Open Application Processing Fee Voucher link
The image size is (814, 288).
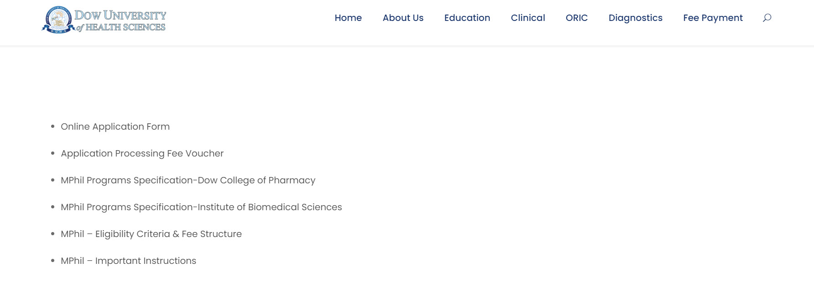(142, 153)
